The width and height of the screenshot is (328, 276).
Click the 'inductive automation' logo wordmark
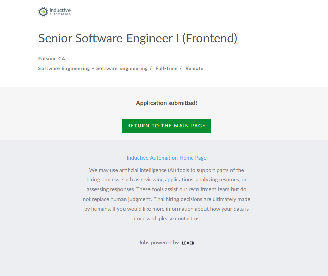tap(60, 12)
